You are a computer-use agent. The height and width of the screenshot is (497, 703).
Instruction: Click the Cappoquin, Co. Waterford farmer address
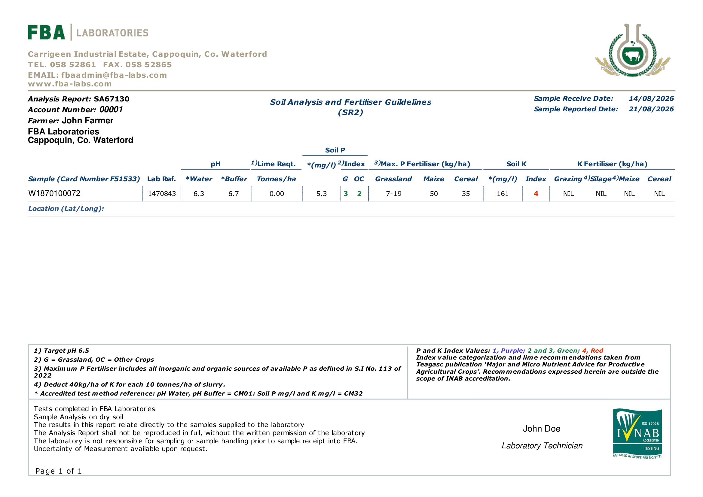(x=81, y=140)
